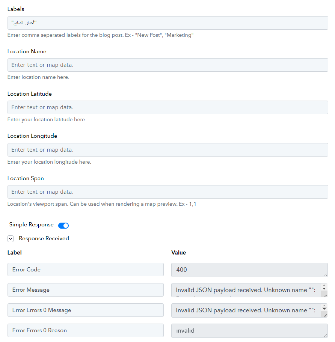This screenshot has width=335, height=342.
Task: Click the Labels input field
Action: 167,23
